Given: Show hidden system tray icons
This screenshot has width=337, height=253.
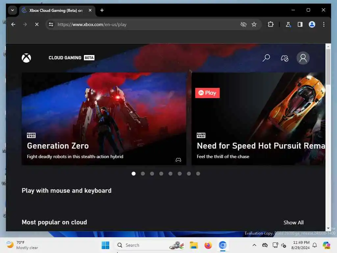Looking at the screenshot, I should click(x=254, y=245).
